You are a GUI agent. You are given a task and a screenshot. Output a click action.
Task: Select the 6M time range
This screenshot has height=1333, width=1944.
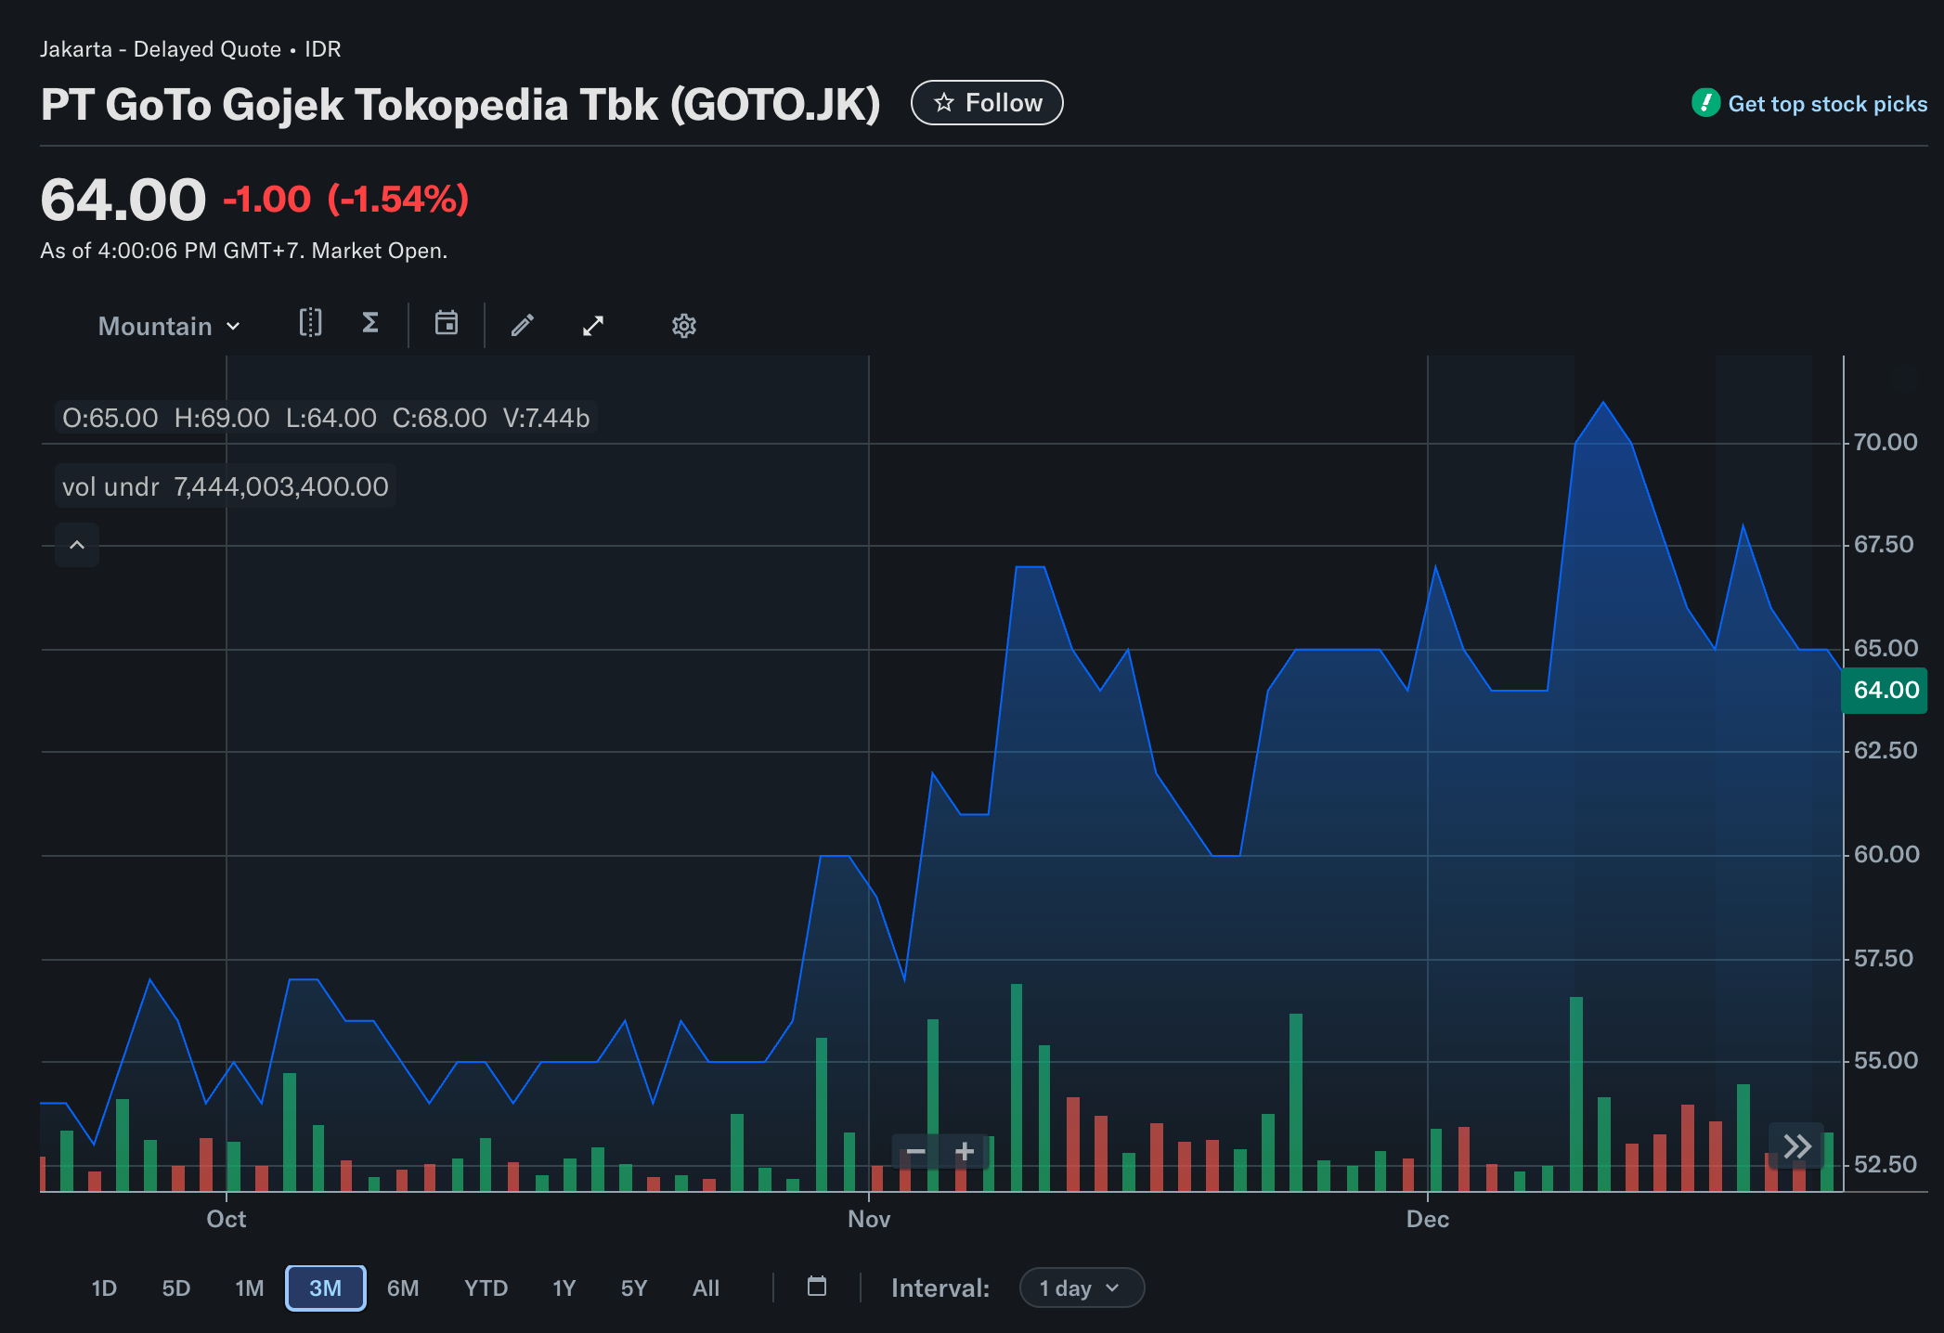pos(403,1288)
